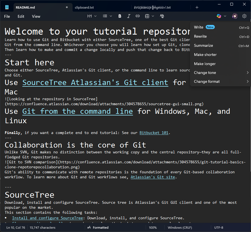Open Notepad settings gear
Image resolution: width=251 pixels, height=232 pixels.
point(244,16)
